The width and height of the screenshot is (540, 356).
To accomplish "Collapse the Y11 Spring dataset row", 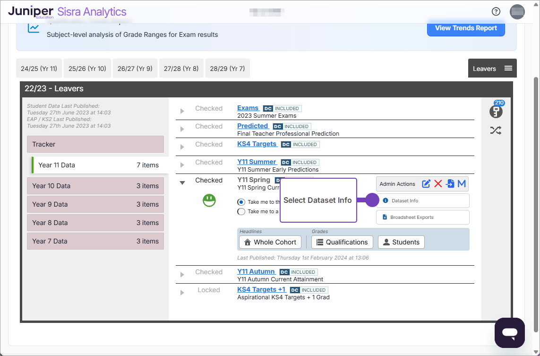I will click(182, 182).
